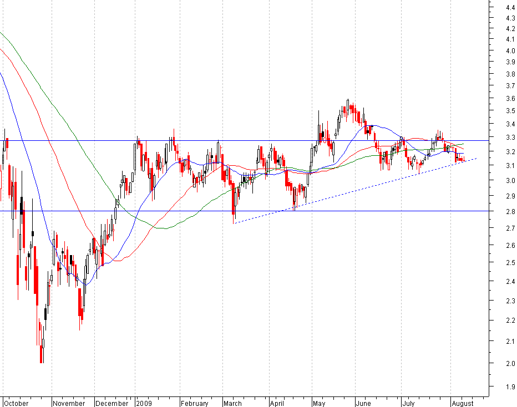The image size is (517, 407).
Task: Click the March month label
Action: click(x=232, y=403)
